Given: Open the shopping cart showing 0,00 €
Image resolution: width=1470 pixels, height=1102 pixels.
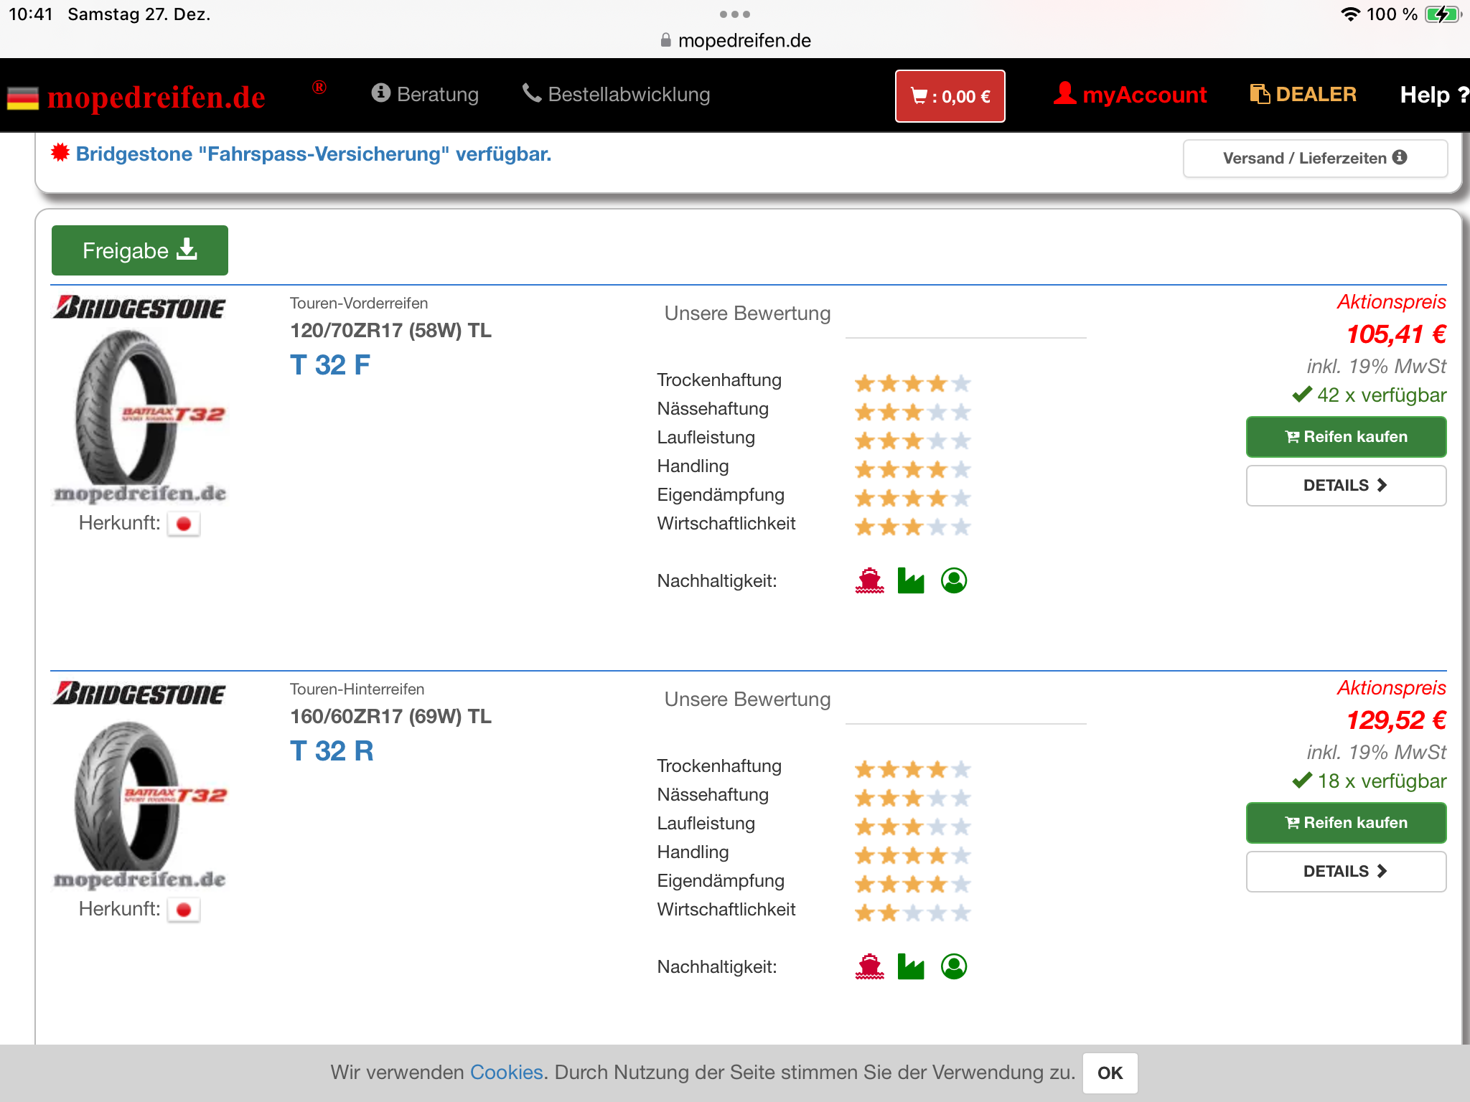Looking at the screenshot, I should [950, 96].
